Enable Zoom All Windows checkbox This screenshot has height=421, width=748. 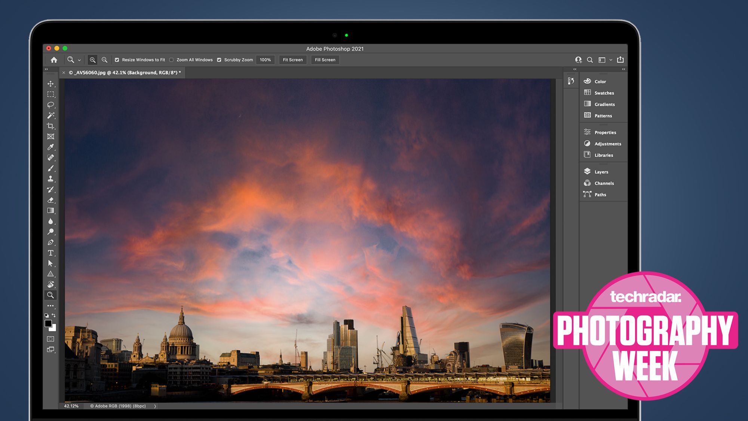point(172,60)
